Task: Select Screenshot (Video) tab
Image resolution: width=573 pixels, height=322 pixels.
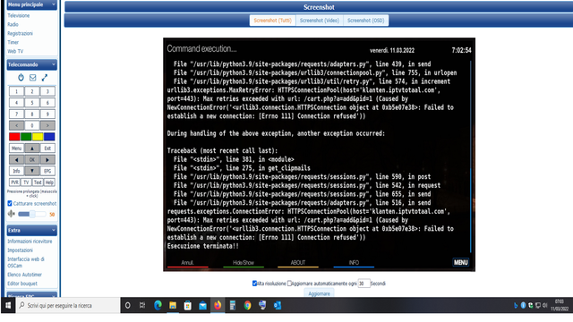Action: [320, 21]
